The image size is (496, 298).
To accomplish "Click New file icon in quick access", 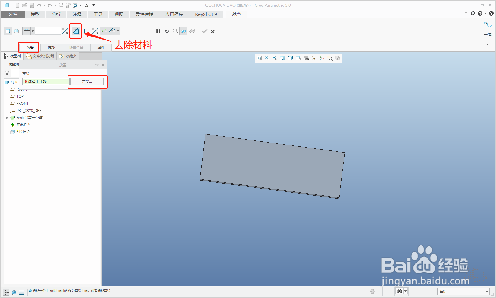I will click(17, 5).
